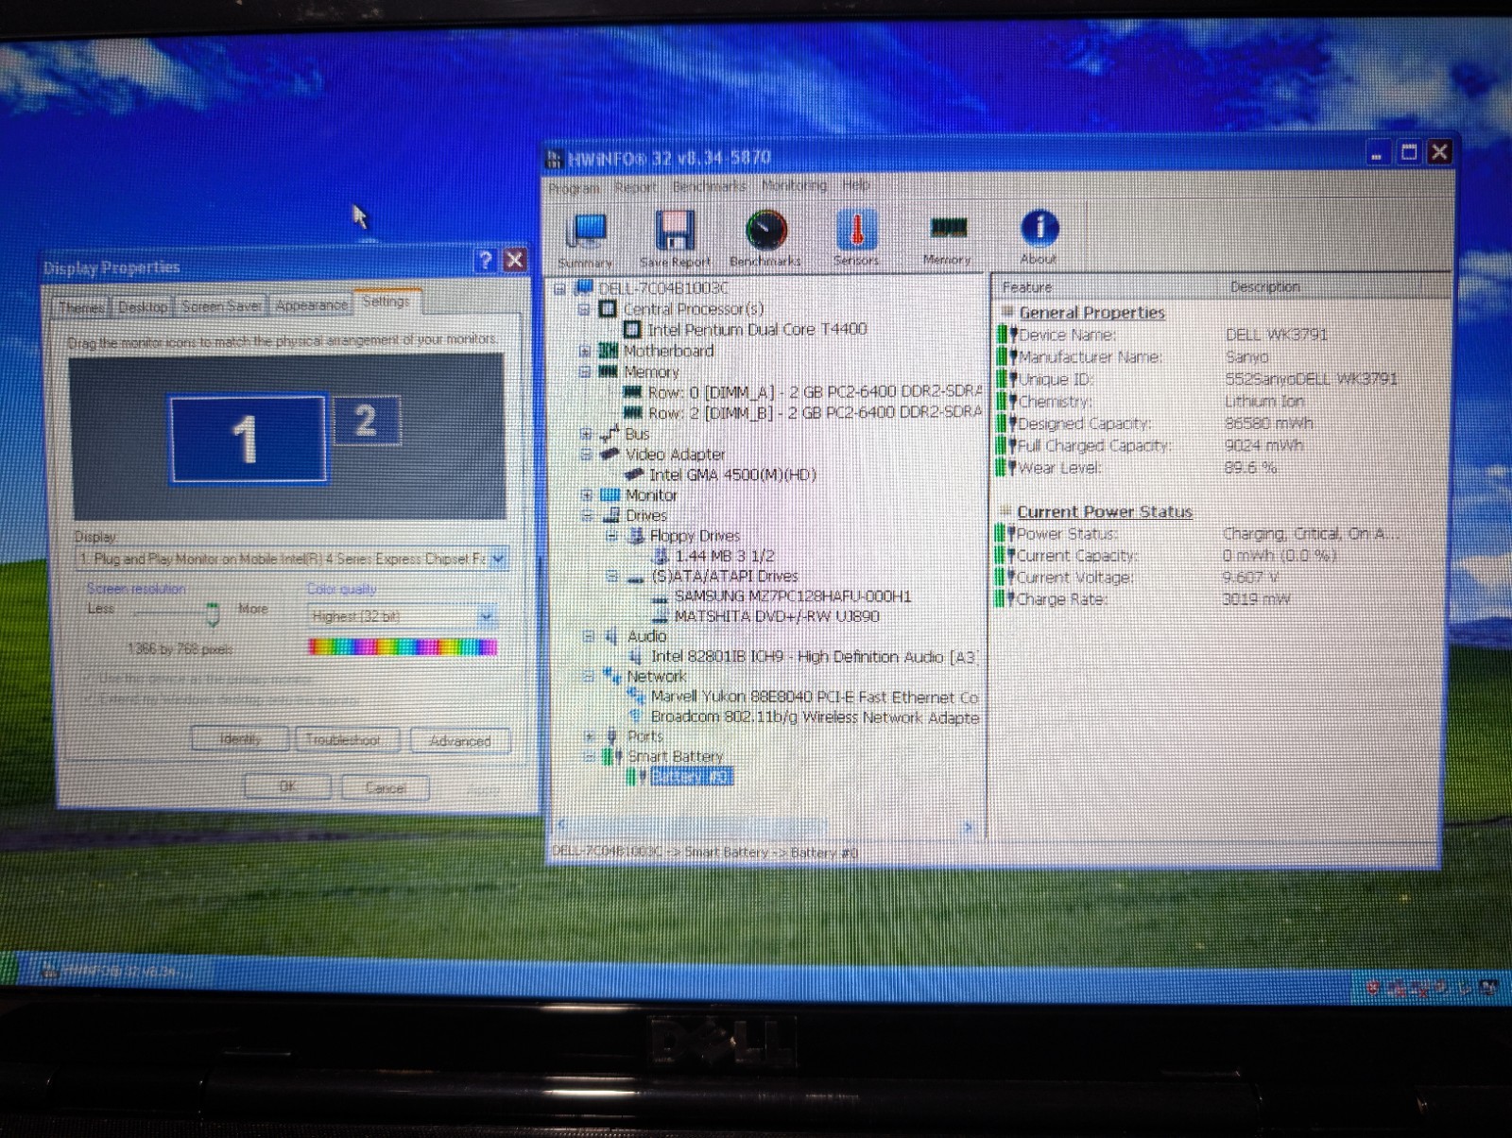
Task: Select Broadcom 802.11b/g Wireless adapter
Action: coord(815,717)
